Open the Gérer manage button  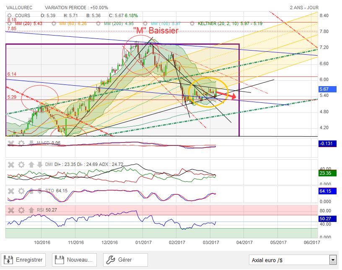(x=125, y=260)
